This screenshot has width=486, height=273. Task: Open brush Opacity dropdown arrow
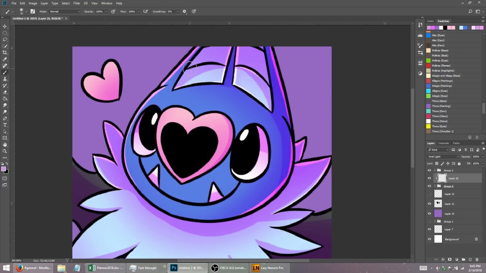107,11
